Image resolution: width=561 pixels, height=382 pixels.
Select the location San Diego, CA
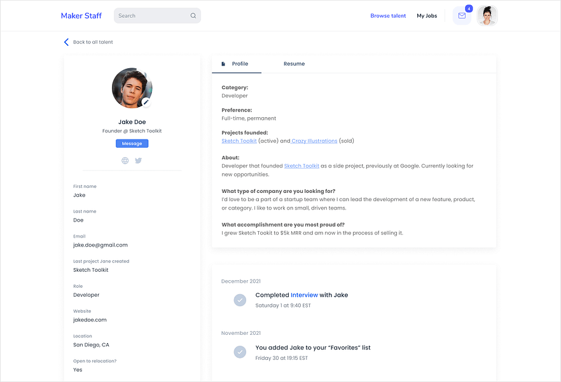pos(91,345)
